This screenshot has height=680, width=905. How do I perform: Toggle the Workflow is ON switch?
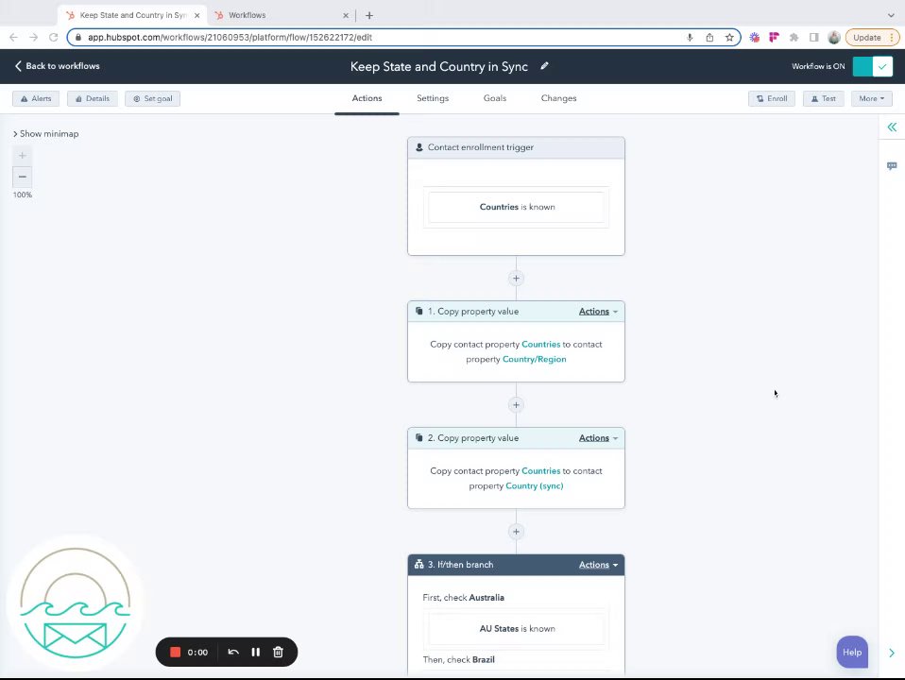coord(872,66)
